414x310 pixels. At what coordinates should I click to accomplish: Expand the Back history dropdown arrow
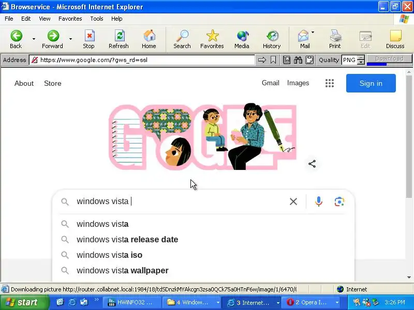coord(34,39)
